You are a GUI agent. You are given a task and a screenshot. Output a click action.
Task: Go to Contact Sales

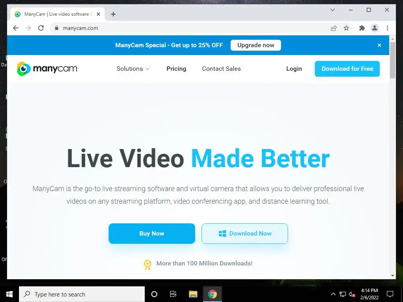click(x=221, y=69)
